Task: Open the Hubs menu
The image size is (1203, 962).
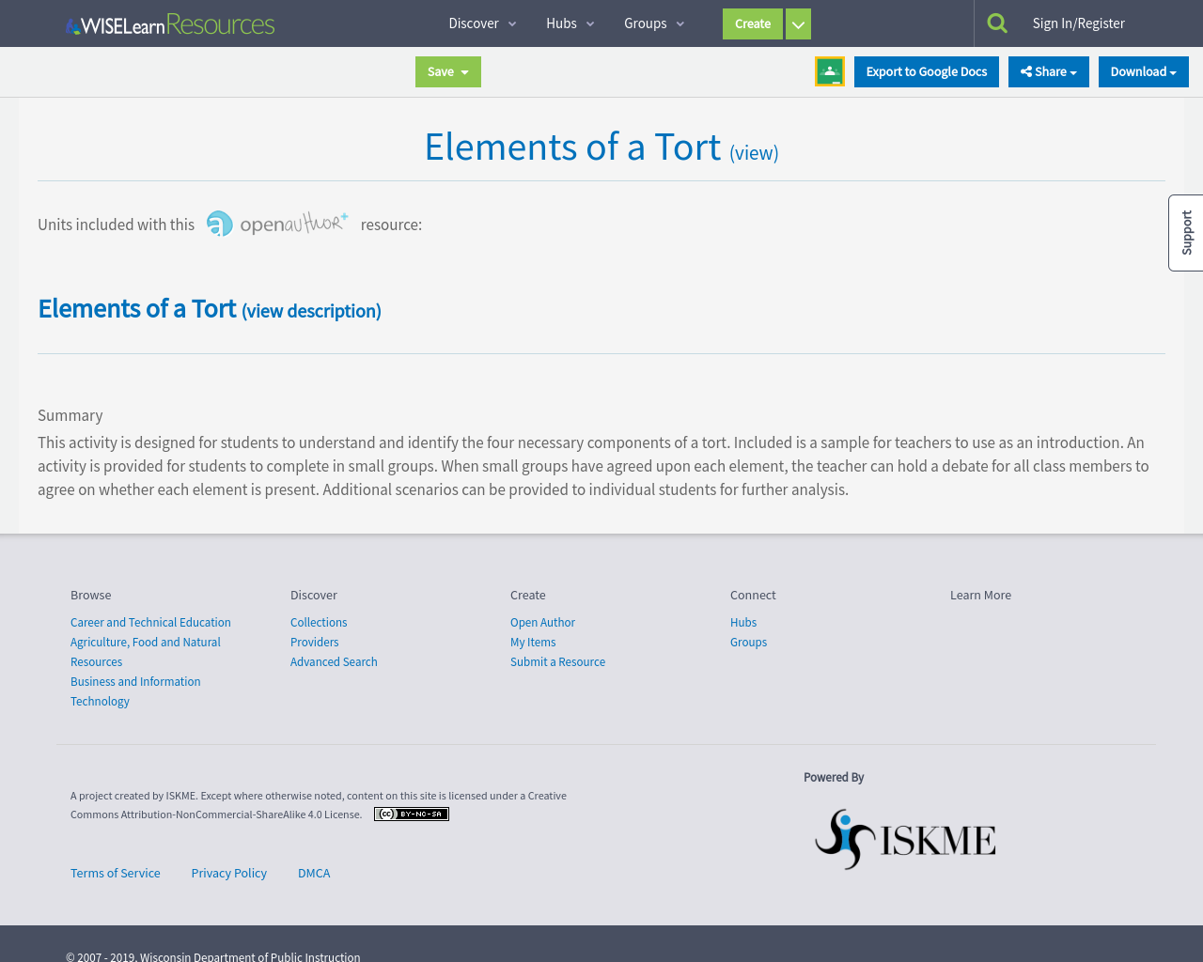Action: 570,23
